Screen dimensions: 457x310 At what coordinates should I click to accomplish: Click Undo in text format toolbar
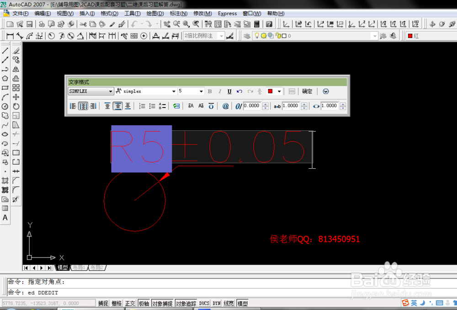tap(239, 91)
